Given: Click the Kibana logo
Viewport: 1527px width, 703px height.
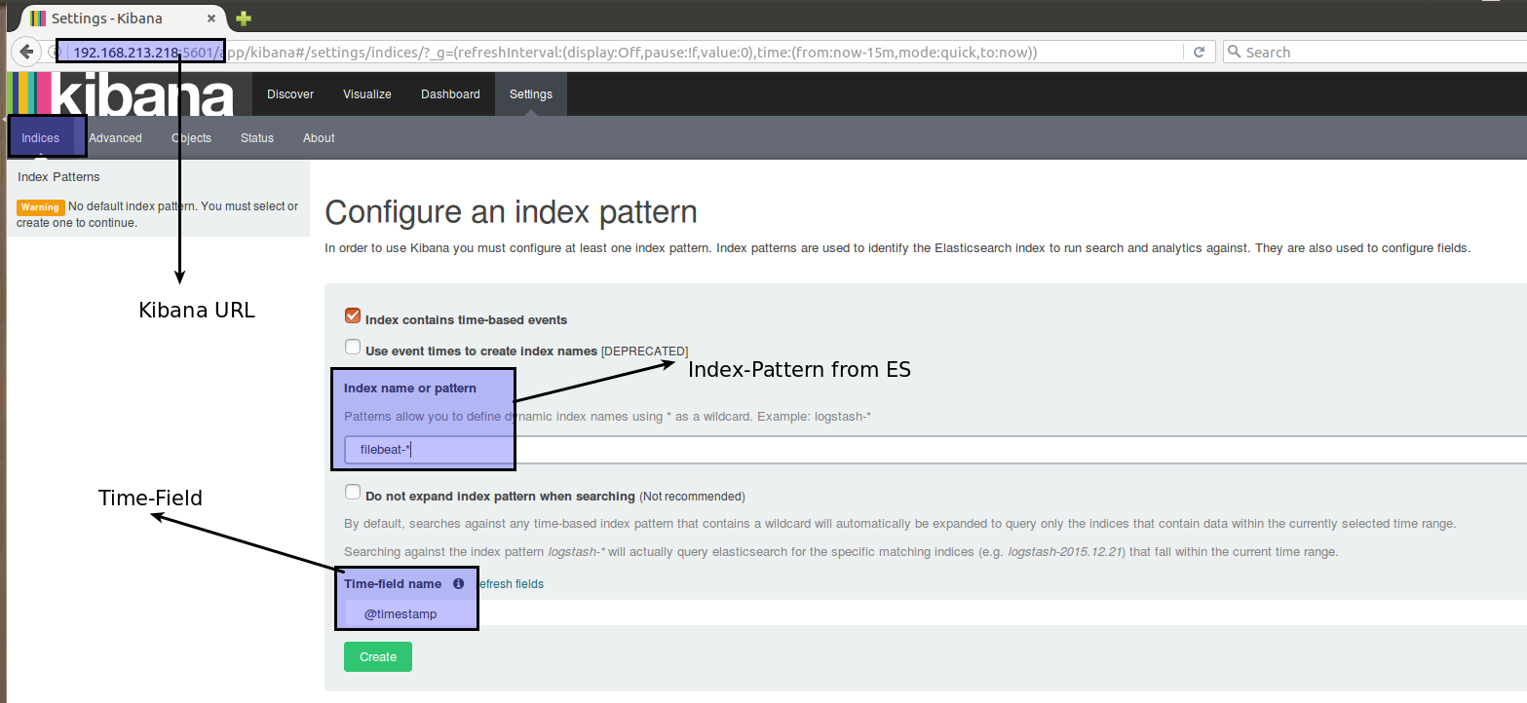Looking at the screenshot, I should 122,94.
